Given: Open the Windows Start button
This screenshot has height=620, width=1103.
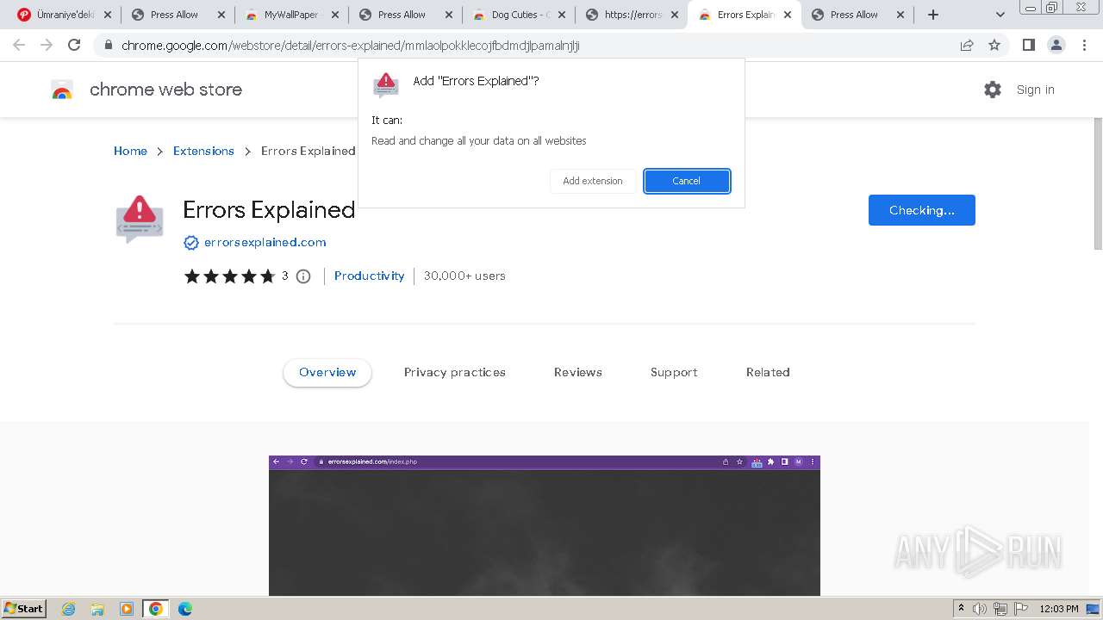Looking at the screenshot, I should (24, 608).
